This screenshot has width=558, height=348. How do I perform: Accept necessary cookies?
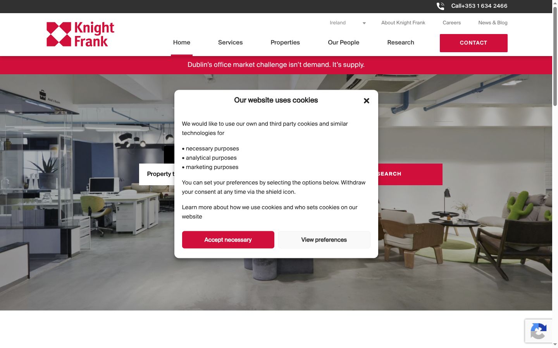(228, 240)
